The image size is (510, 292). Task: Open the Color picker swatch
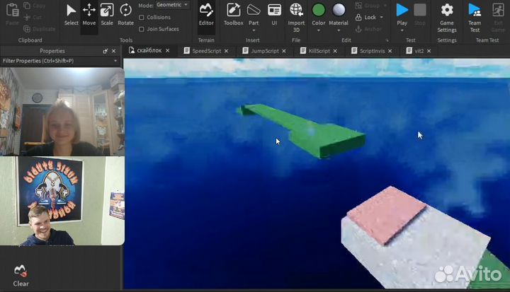point(319,10)
